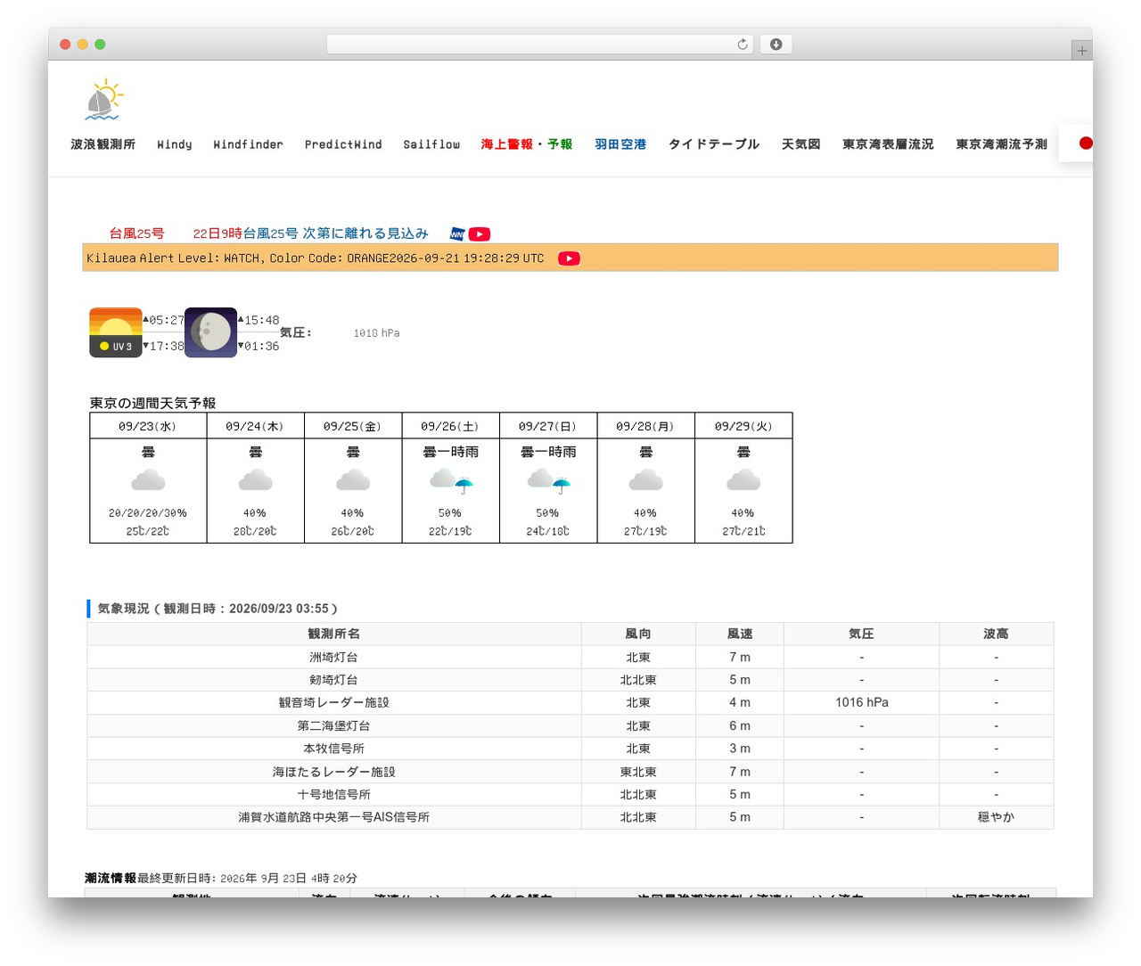Click the sunrise UV 3 icon
1141x966 pixels.
(116, 332)
